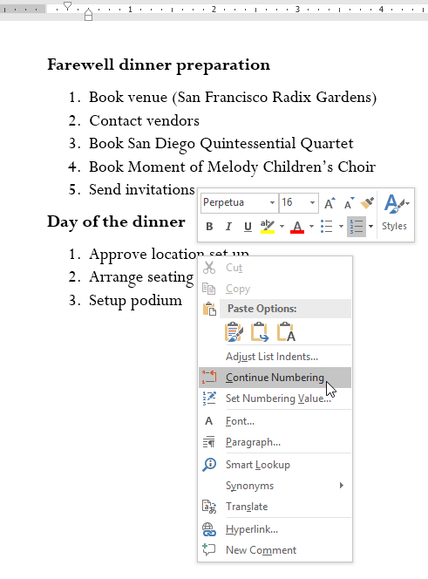
Task: Choose Keep Source Formatting paste icon
Action: 234,331
